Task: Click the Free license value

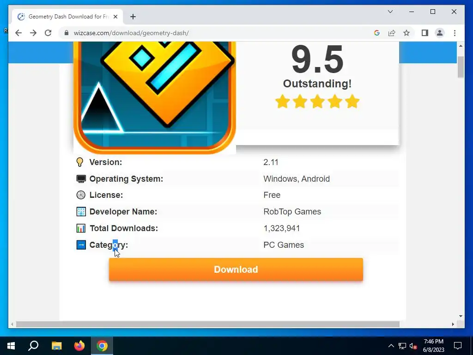Action: 272,195
